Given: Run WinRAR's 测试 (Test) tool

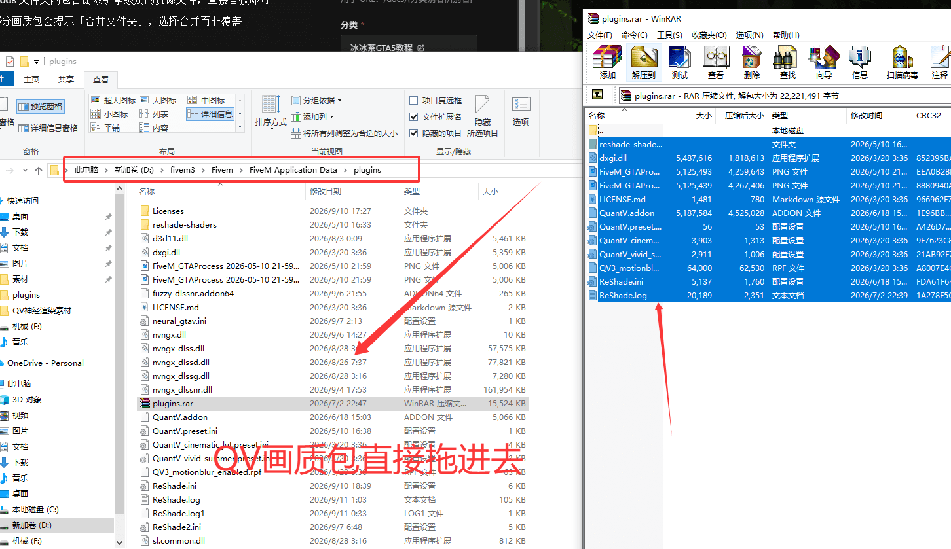Looking at the screenshot, I should tap(680, 63).
